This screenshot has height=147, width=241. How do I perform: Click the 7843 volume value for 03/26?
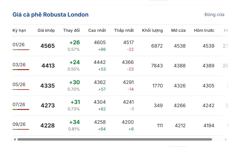coord(157,66)
